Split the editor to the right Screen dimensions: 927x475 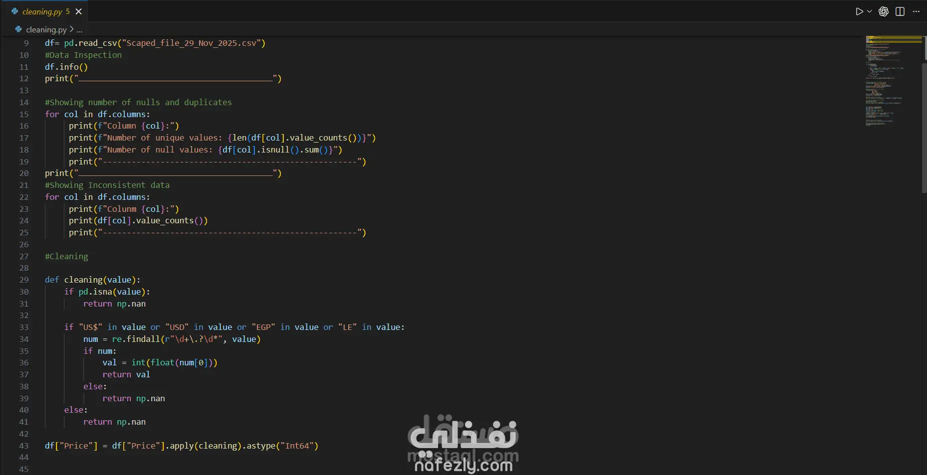pos(900,11)
